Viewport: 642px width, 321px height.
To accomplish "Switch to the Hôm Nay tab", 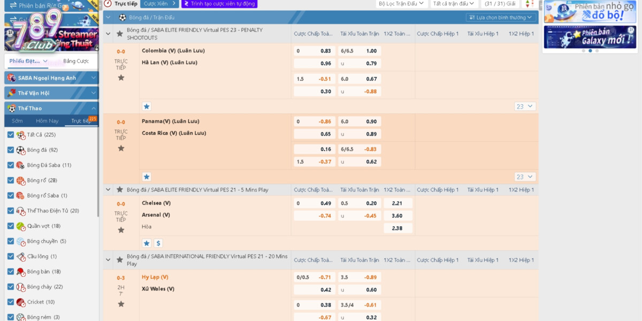I will 47,121.
